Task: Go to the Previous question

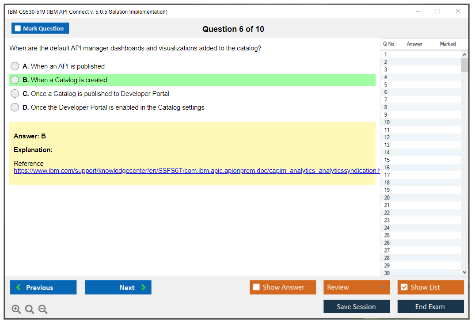Action: pos(43,287)
